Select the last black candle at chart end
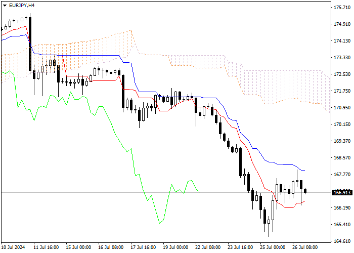 [x=305, y=191]
